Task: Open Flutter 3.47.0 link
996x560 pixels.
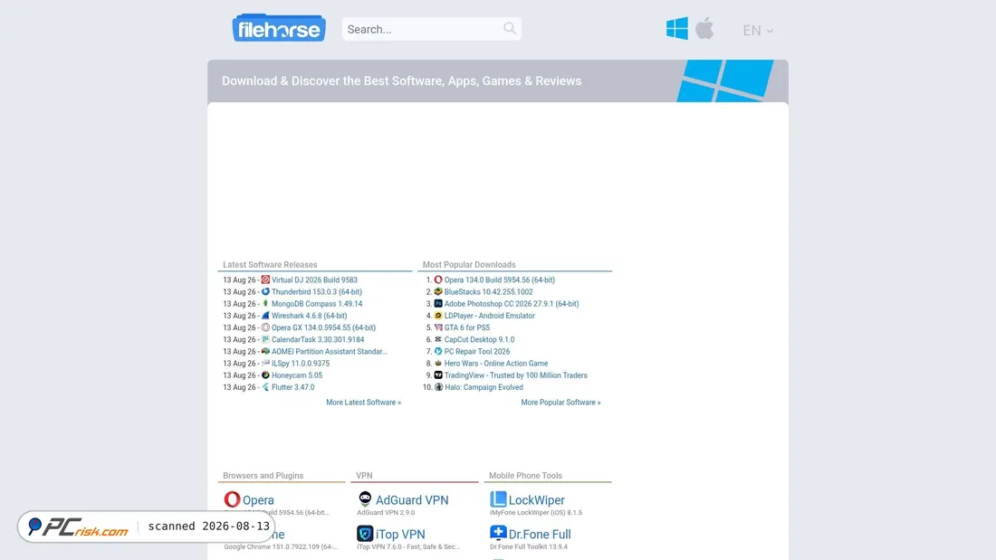Action: (292, 387)
